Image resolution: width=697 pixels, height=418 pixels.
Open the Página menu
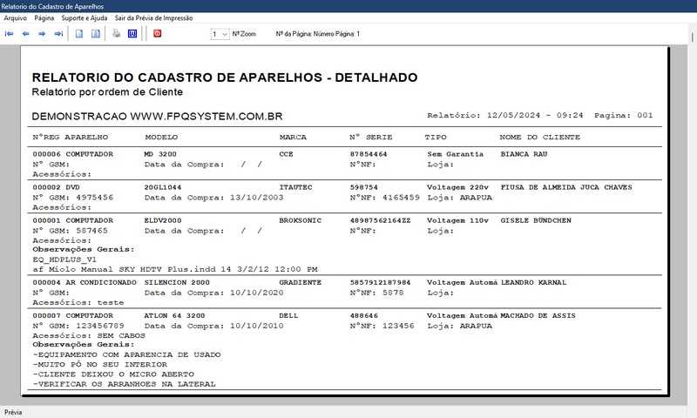(44, 17)
